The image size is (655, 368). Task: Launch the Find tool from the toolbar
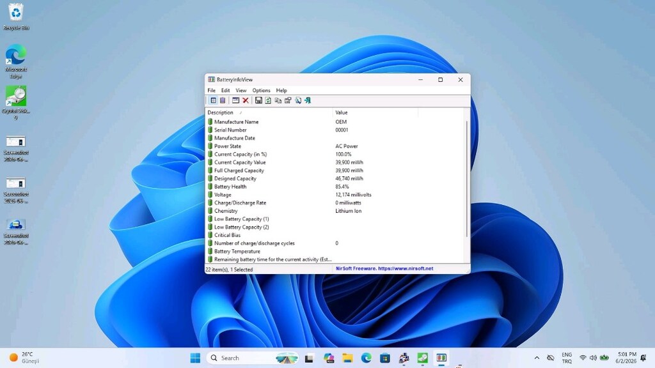coord(298,100)
